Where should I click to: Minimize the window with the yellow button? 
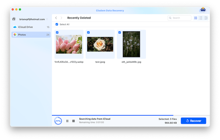pos(16,9)
